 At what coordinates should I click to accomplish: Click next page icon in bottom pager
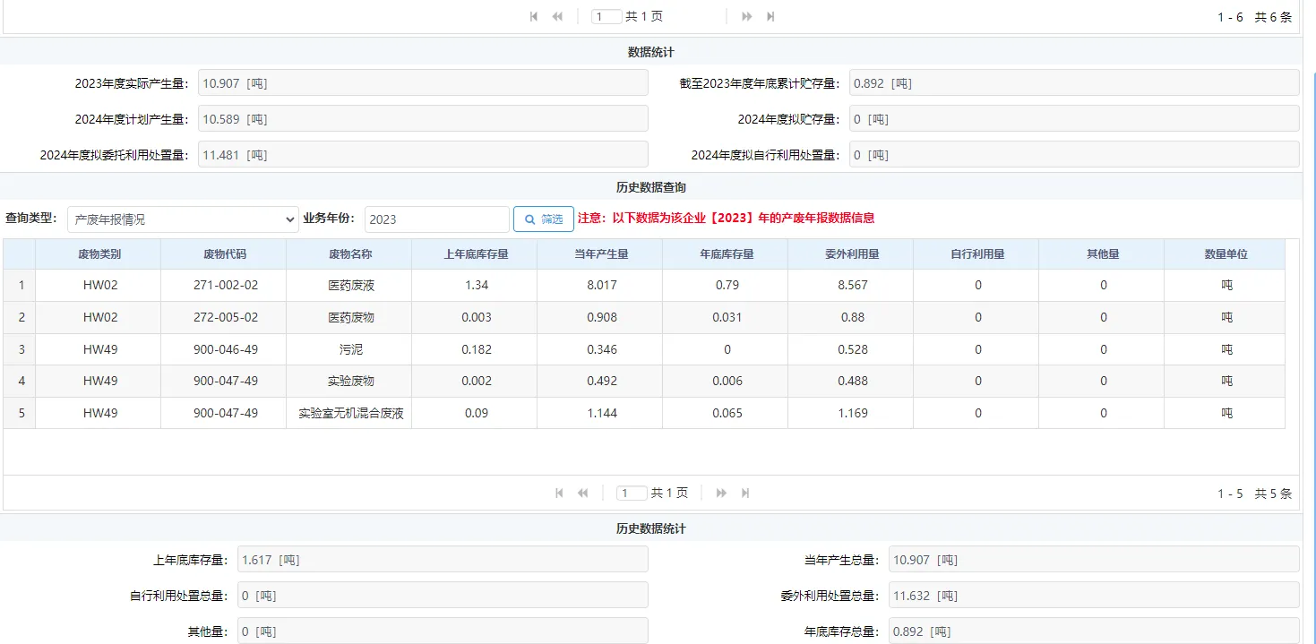(721, 493)
